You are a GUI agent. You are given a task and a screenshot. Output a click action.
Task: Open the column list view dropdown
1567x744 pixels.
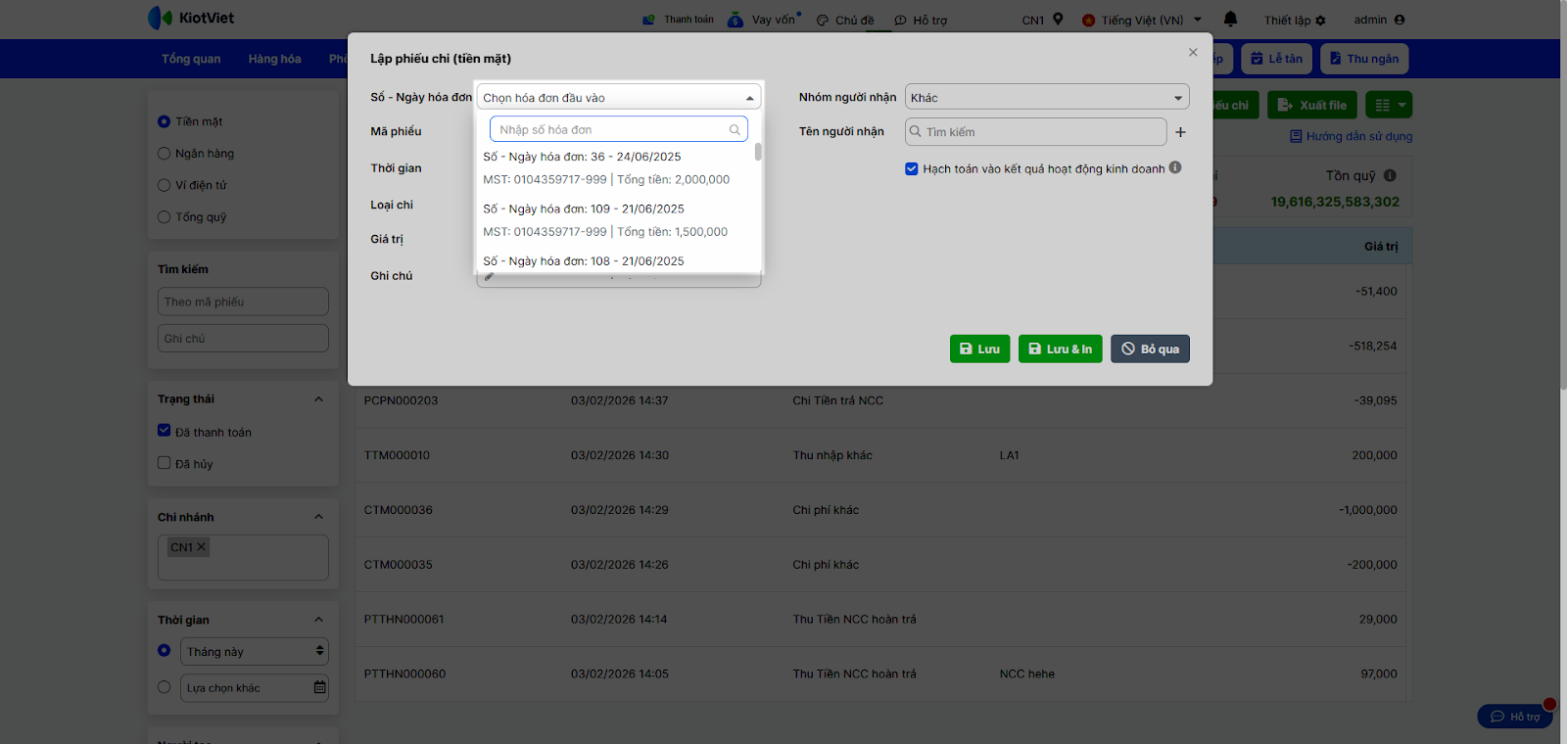(x=1389, y=105)
